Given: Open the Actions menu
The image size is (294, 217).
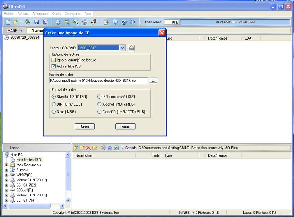Looking at the screenshot, I should (23, 14).
